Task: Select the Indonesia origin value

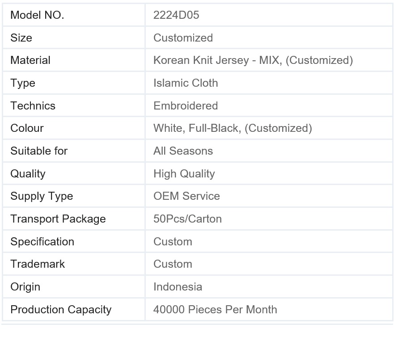Action: tap(178, 287)
